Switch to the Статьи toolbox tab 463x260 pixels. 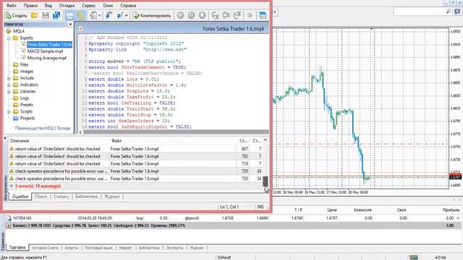point(61,196)
